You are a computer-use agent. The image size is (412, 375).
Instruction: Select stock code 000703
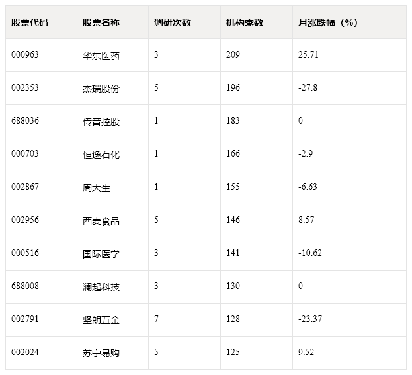tap(25, 153)
